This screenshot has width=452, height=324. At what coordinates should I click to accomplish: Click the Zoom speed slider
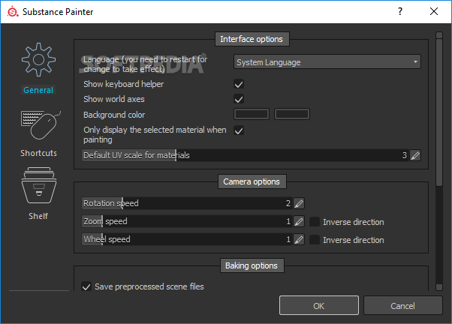(187, 221)
